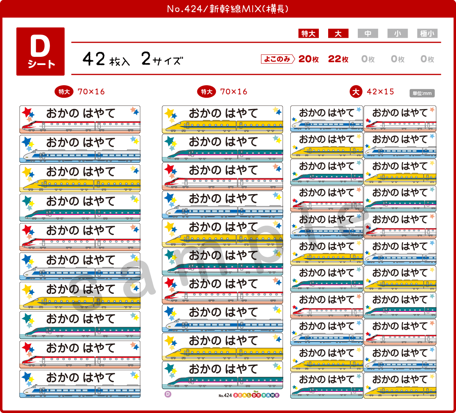The height and width of the screenshot is (413, 456).
Task: Select top red-train small sticker, rightmost column
Action: point(400,119)
